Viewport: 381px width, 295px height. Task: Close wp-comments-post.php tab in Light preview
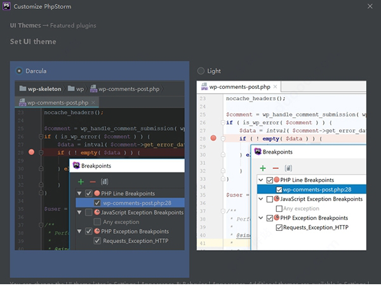[x=275, y=87]
